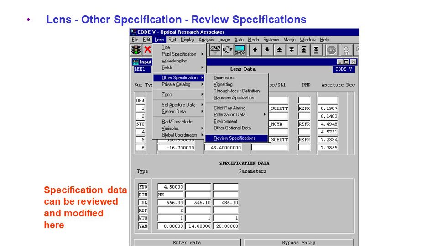This screenshot has width=438, height=246.
Task: Open the Edit menu
Action: (x=146, y=40)
